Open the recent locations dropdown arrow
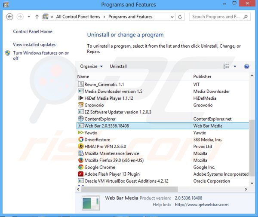This screenshot has width=258, height=217. tap(29, 17)
